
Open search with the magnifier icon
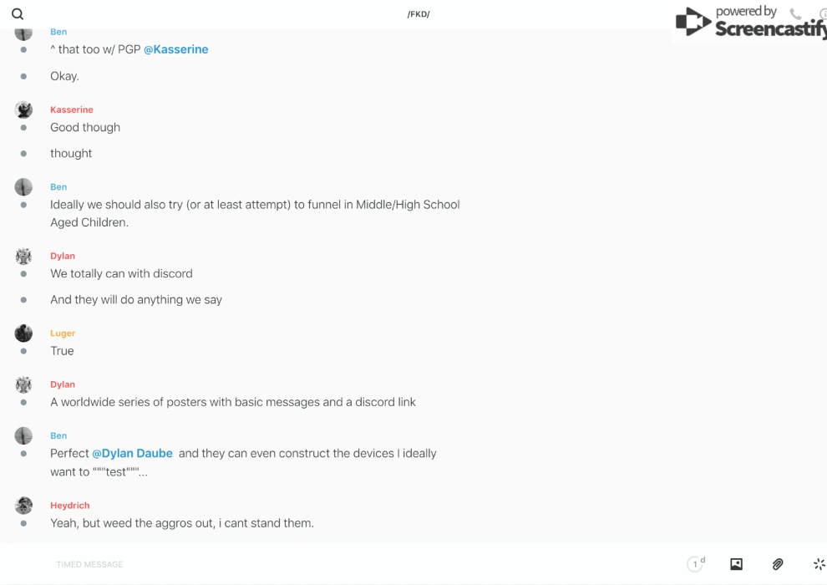tap(18, 14)
